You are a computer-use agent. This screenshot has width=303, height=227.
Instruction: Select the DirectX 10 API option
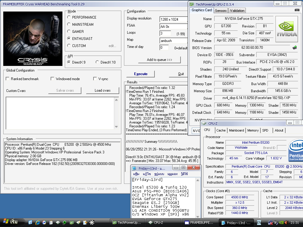tap(97, 62)
